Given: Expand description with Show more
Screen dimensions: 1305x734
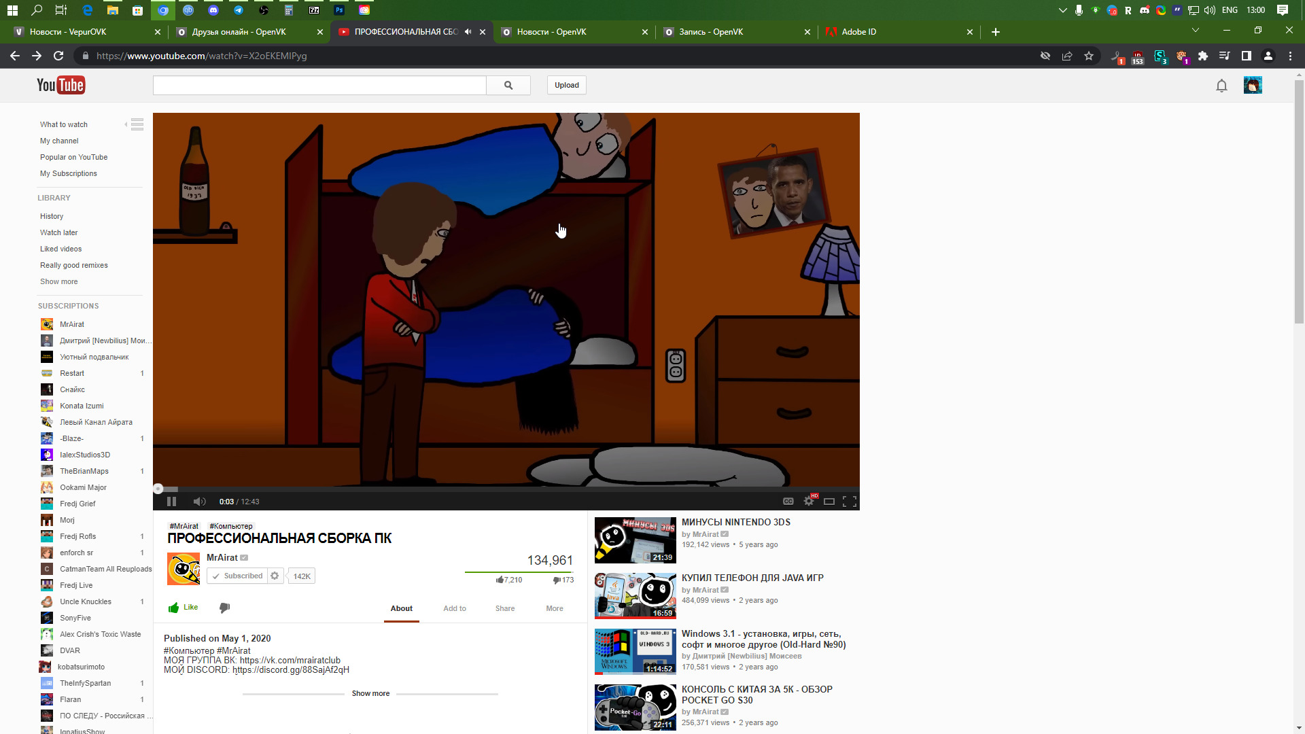Looking at the screenshot, I should click(370, 693).
